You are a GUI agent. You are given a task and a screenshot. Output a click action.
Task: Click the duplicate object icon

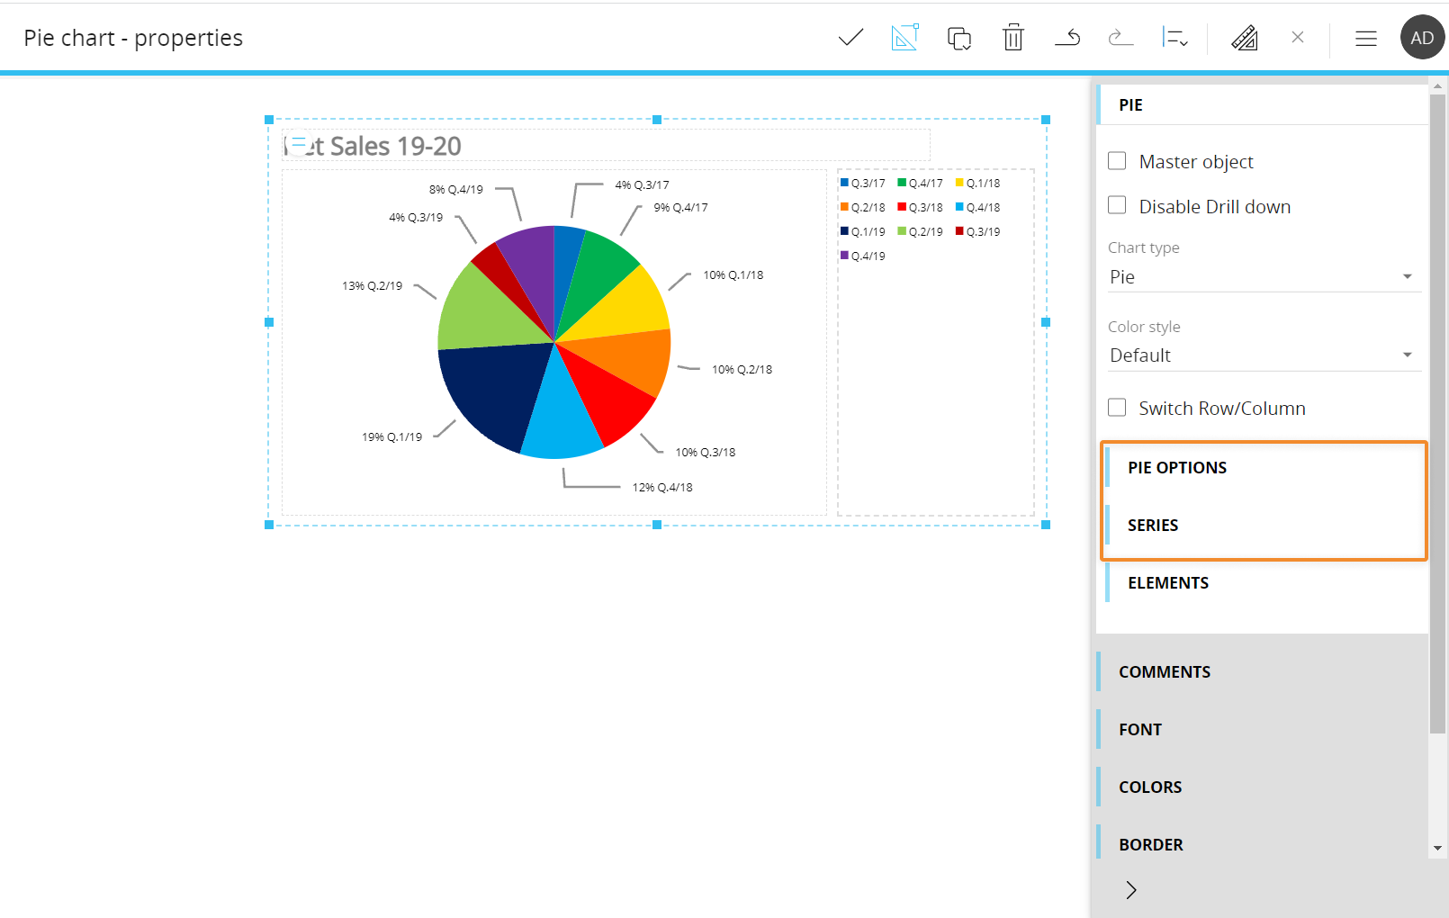pyautogui.click(x=958, y=38)
